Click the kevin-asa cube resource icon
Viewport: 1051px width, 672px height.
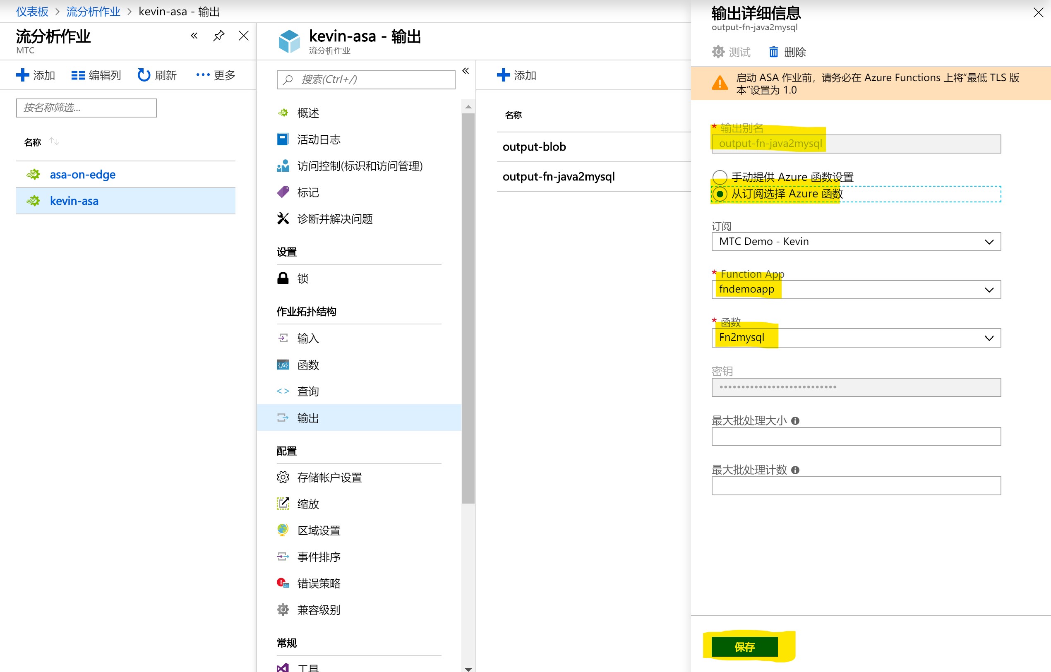pos(289,41)
